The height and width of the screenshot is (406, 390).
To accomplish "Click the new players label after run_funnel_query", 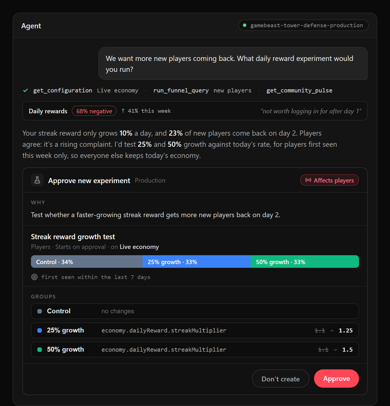I will (232, 90).
